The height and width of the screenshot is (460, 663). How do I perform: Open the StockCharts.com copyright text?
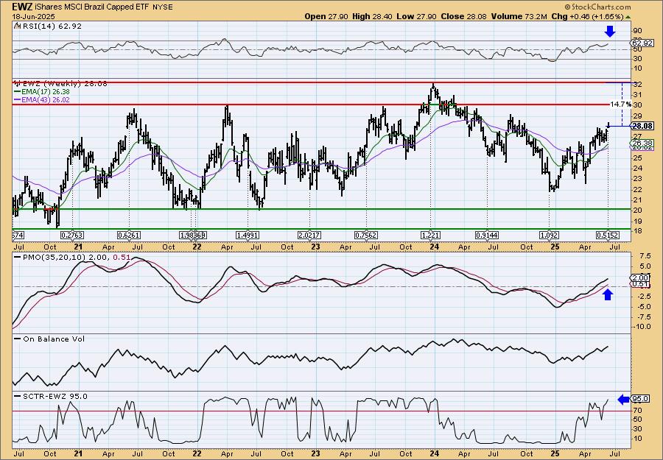tap(597, 7)
